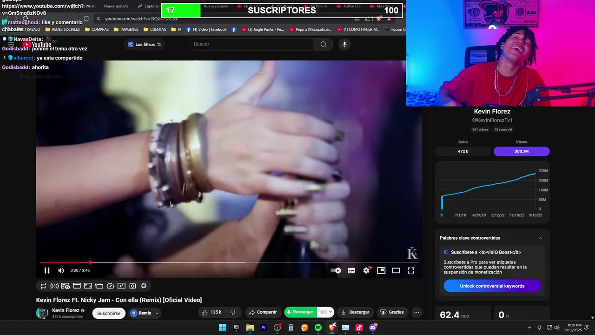Show hidden system tray icons
The height and width of the screenshot is (335, 595).
pyautogui.click(x=529, y=328)
